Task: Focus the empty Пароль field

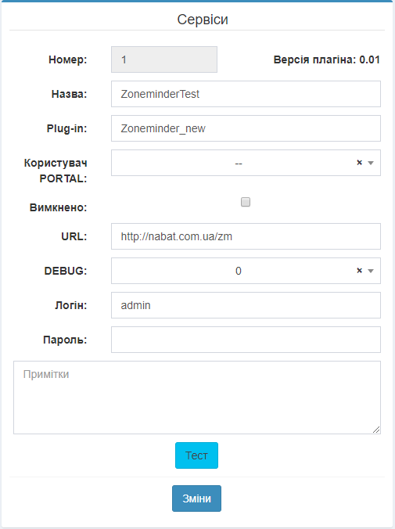Action: [x=246, y=340]
